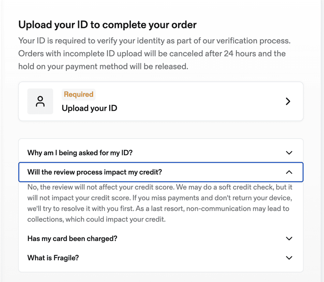The height and width of the screenshot is (282, 324).
Task: Expand the Has my card been charged? question
Action: click(161, 238)
